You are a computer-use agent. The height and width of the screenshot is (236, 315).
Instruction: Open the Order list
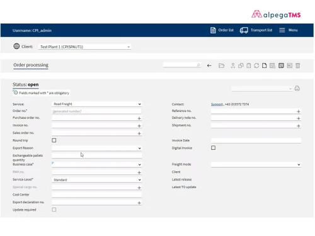[x=222, y=30]
